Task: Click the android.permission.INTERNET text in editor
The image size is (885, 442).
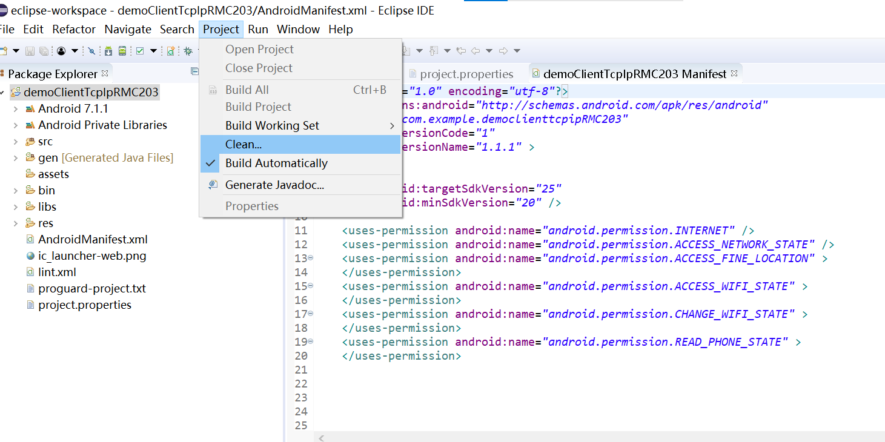Action: point(638,231)
